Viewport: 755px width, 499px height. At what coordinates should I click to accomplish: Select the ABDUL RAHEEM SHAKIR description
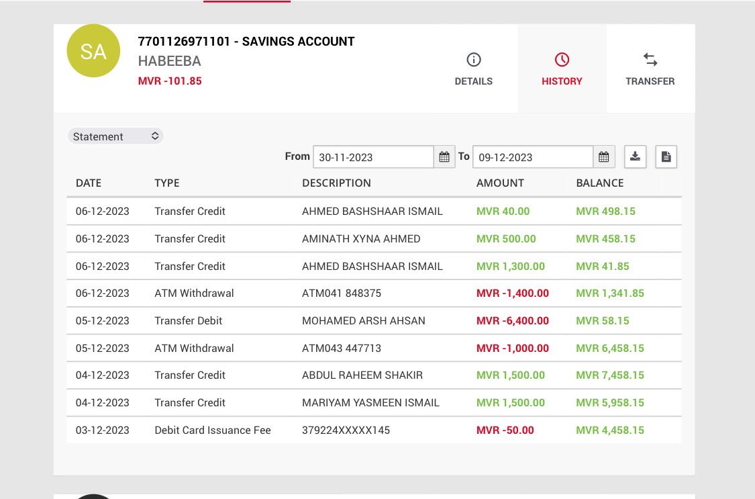pos(362,375)
